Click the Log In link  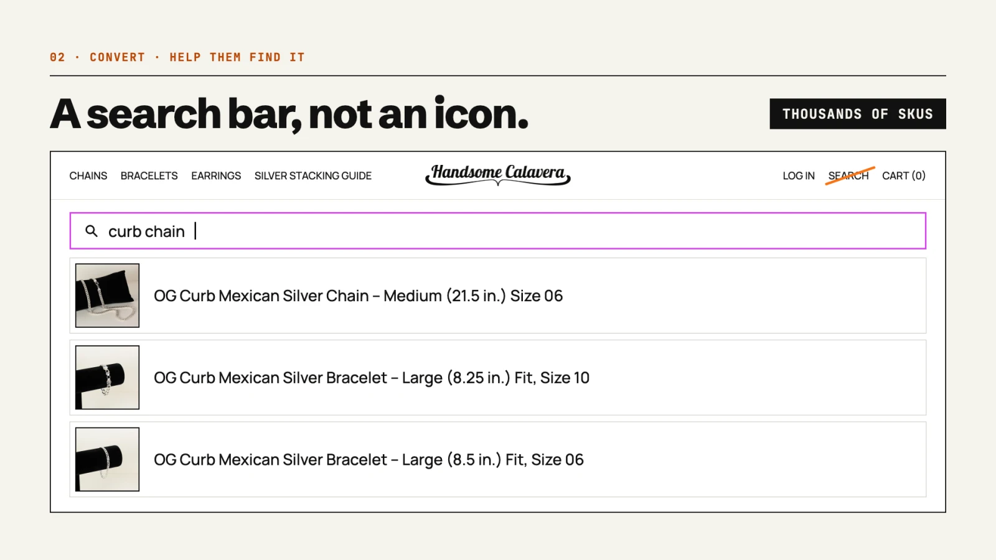(x=799, y=176)
